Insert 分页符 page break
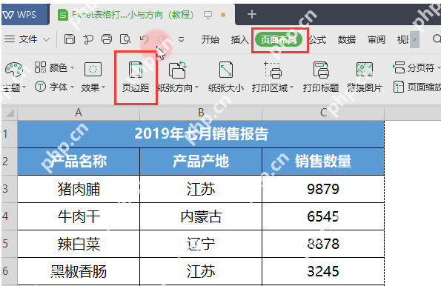The image size is (441, 286). click(x=417, y=67)
